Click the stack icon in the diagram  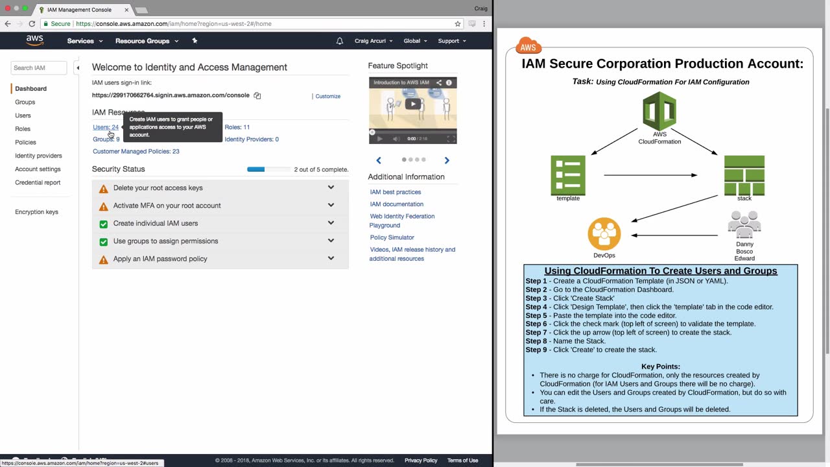(x=744, y=174)
